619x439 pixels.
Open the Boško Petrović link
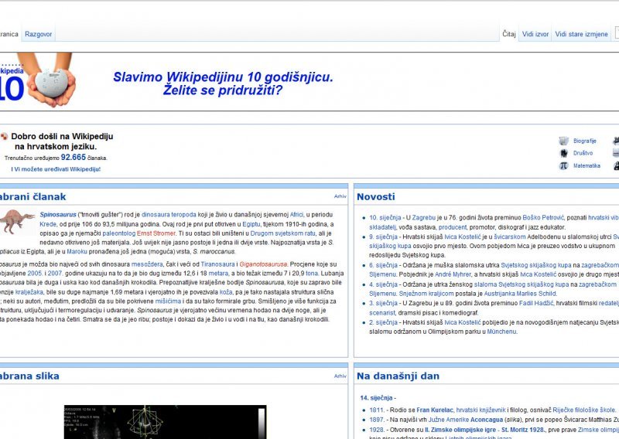coord(543,217)
